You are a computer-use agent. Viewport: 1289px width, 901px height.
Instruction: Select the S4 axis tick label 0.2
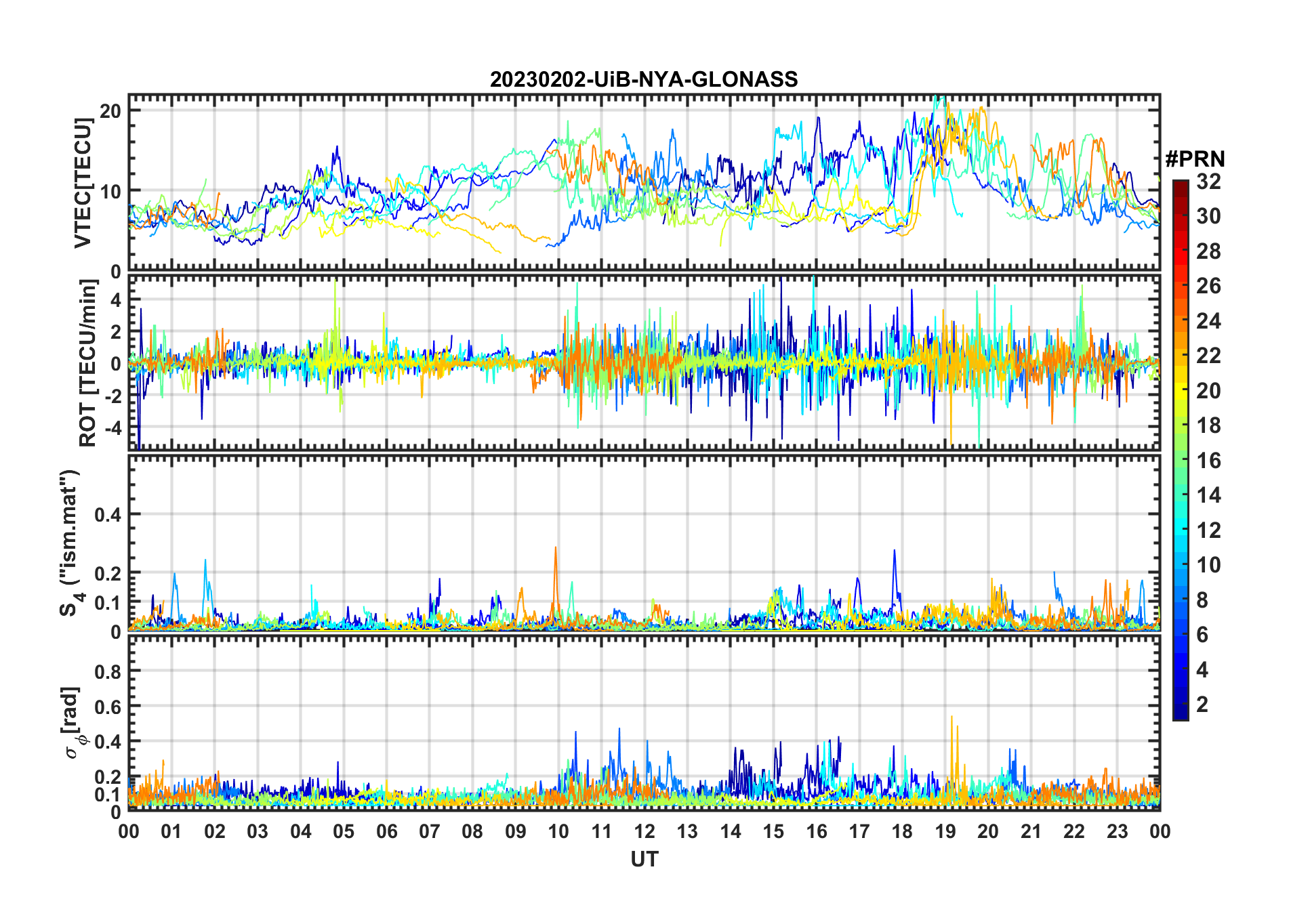(108, 573)
